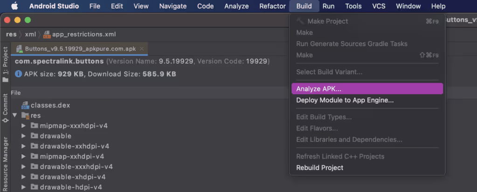The height and width of the screenshot is (192, 477).
Task: Collapse the res folder
Action: point(14,116)
